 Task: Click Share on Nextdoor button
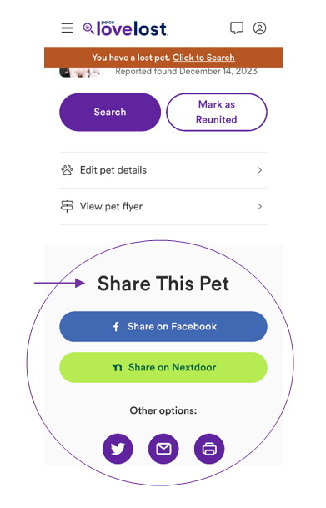click(x=163, y=367)
